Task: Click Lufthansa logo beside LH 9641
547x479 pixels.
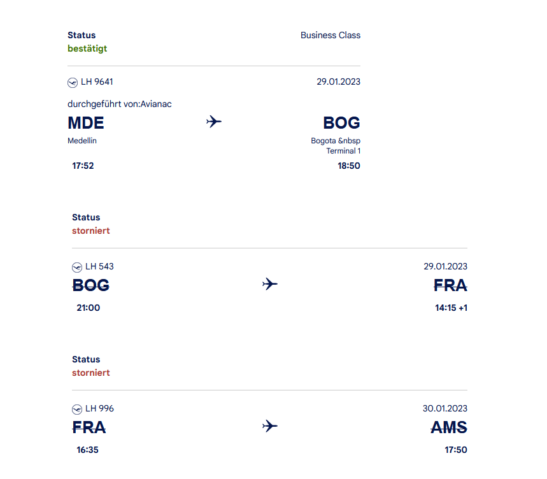Action: click(x=73, y=83)
